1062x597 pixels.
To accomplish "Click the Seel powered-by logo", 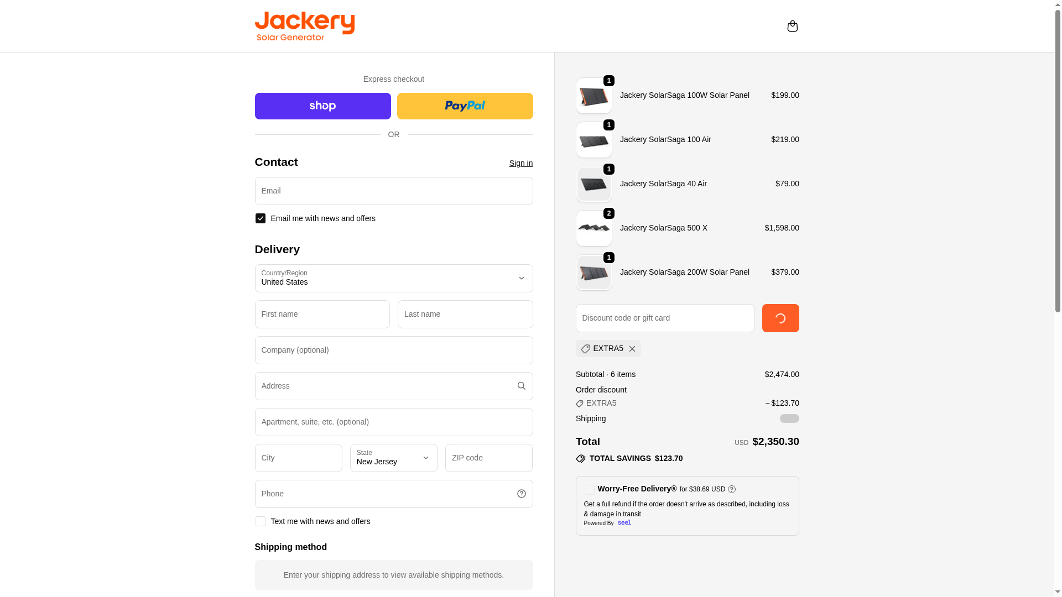I will click(624, 523).
